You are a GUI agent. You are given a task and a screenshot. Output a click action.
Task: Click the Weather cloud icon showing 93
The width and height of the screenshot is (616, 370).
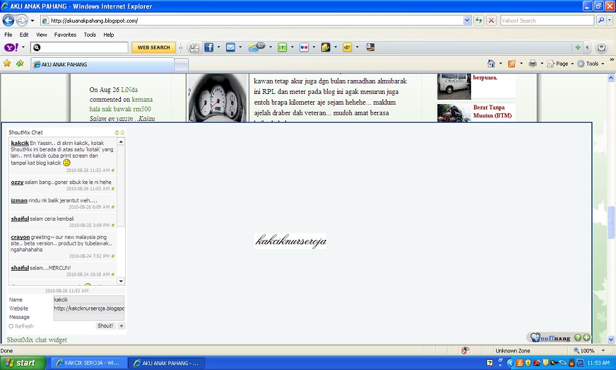point(257,47)
